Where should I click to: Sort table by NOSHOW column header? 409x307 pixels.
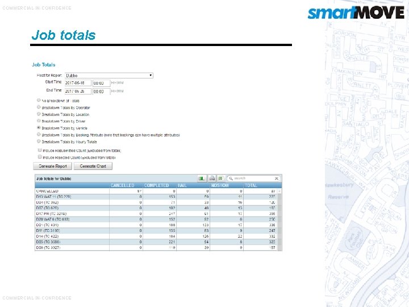(x=220, y=185)
